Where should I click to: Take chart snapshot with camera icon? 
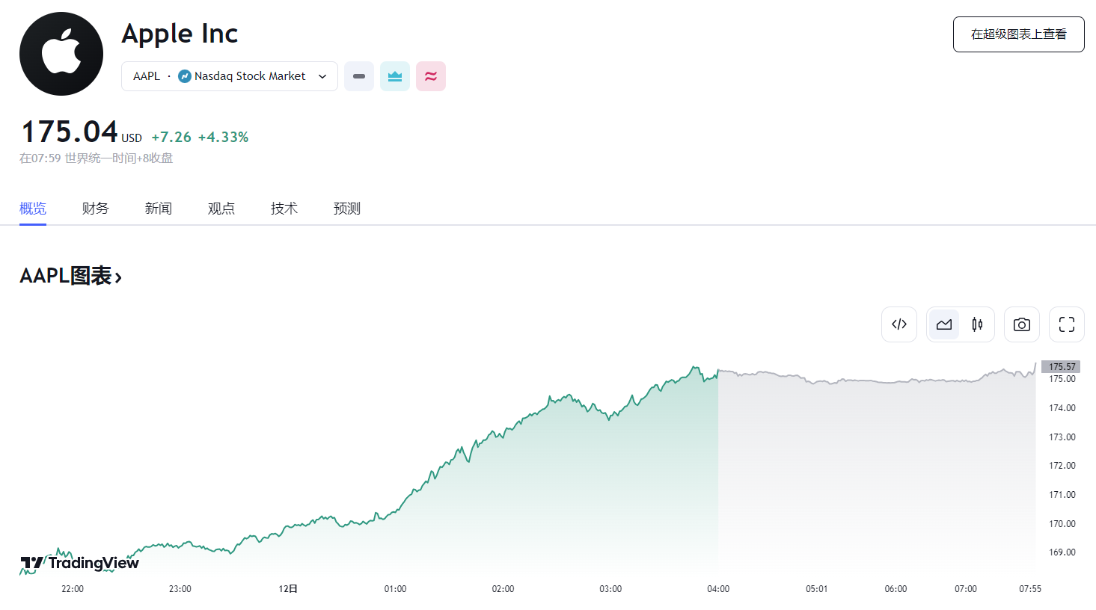pyautogui.click(x=1022, y=324)
